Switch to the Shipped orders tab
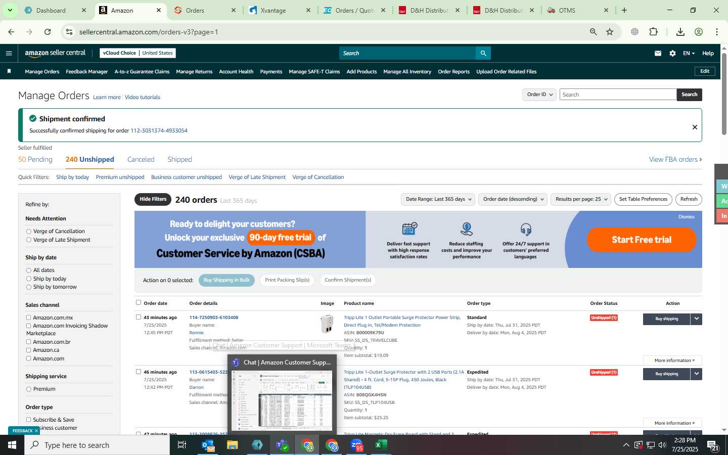 tap(179, 159)
